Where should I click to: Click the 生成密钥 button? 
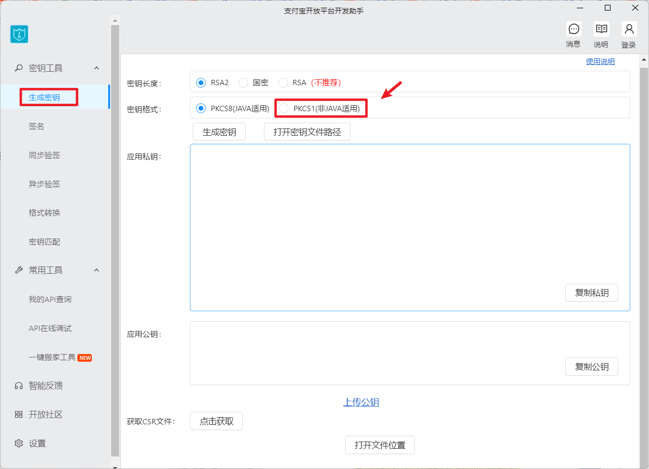pos(219,132)
